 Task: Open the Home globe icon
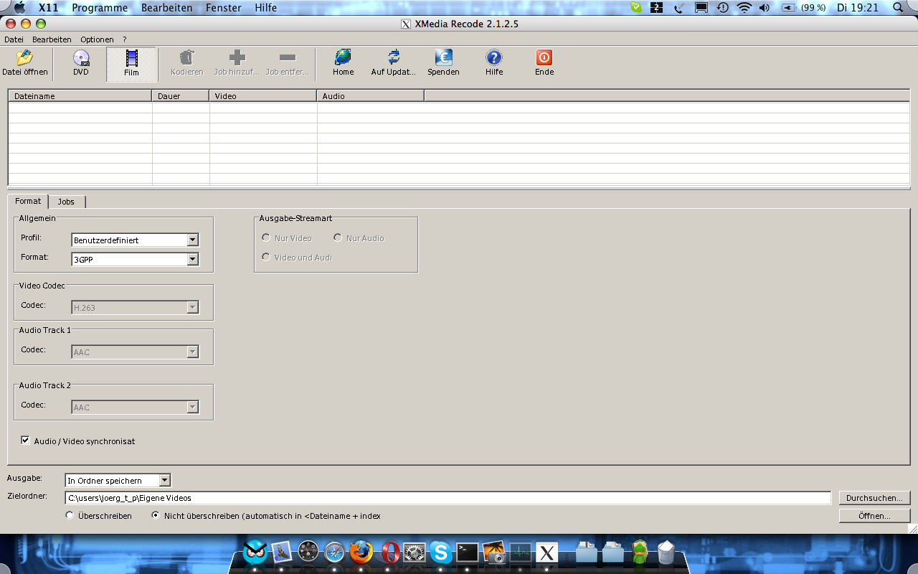[x=344, y=63]
